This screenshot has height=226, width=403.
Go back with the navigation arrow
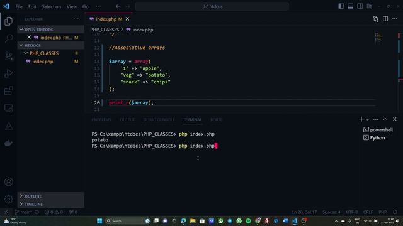pyautogui.click(x=118, y=6)
